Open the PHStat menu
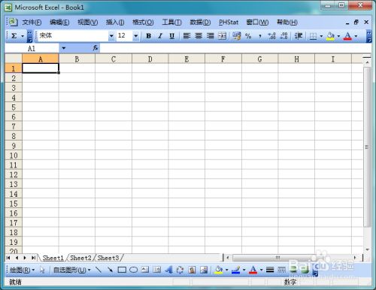 pos(229,23)
